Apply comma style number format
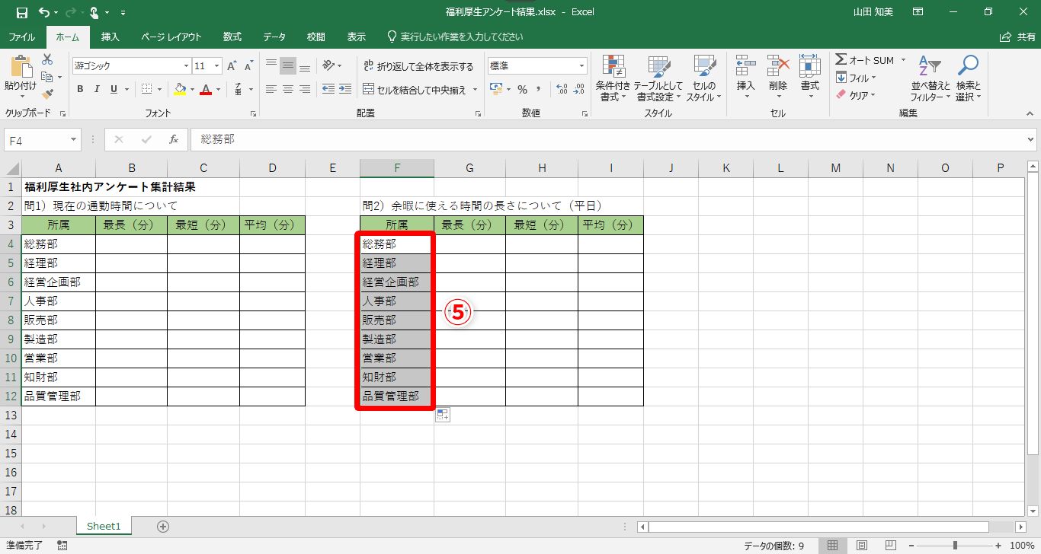This screenshot has height=554, width=1041. 540,89
